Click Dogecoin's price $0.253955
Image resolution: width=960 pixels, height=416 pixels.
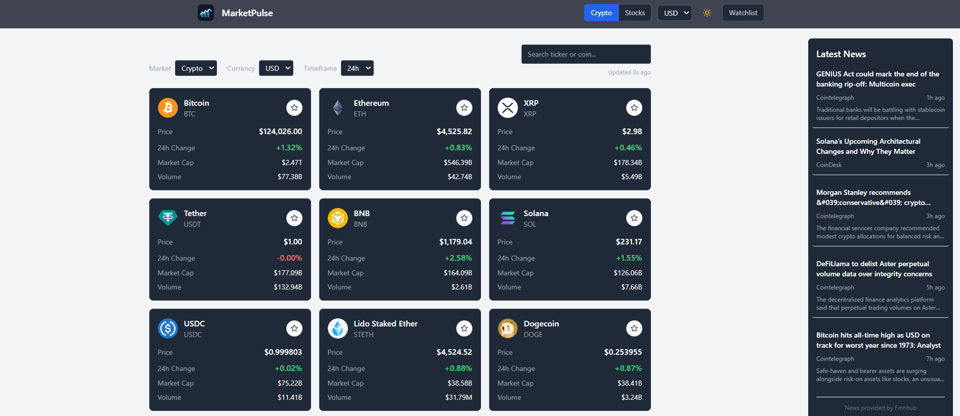point(623,352)
